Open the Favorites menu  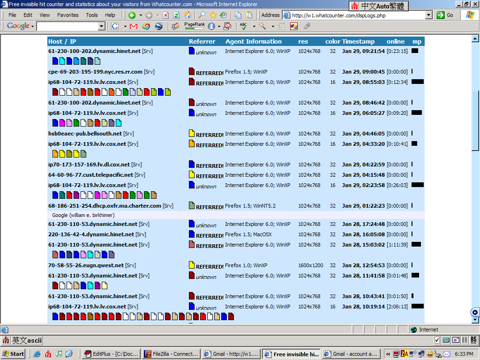coord(68,15)
